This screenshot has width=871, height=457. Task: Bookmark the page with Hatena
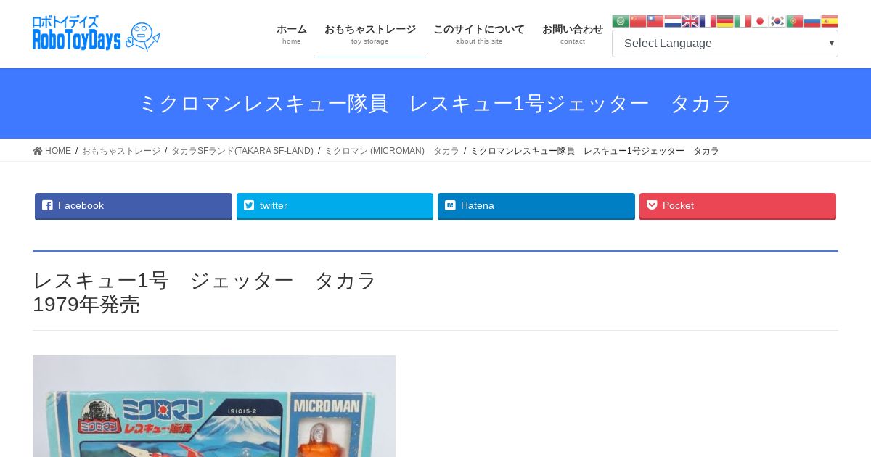536,206
